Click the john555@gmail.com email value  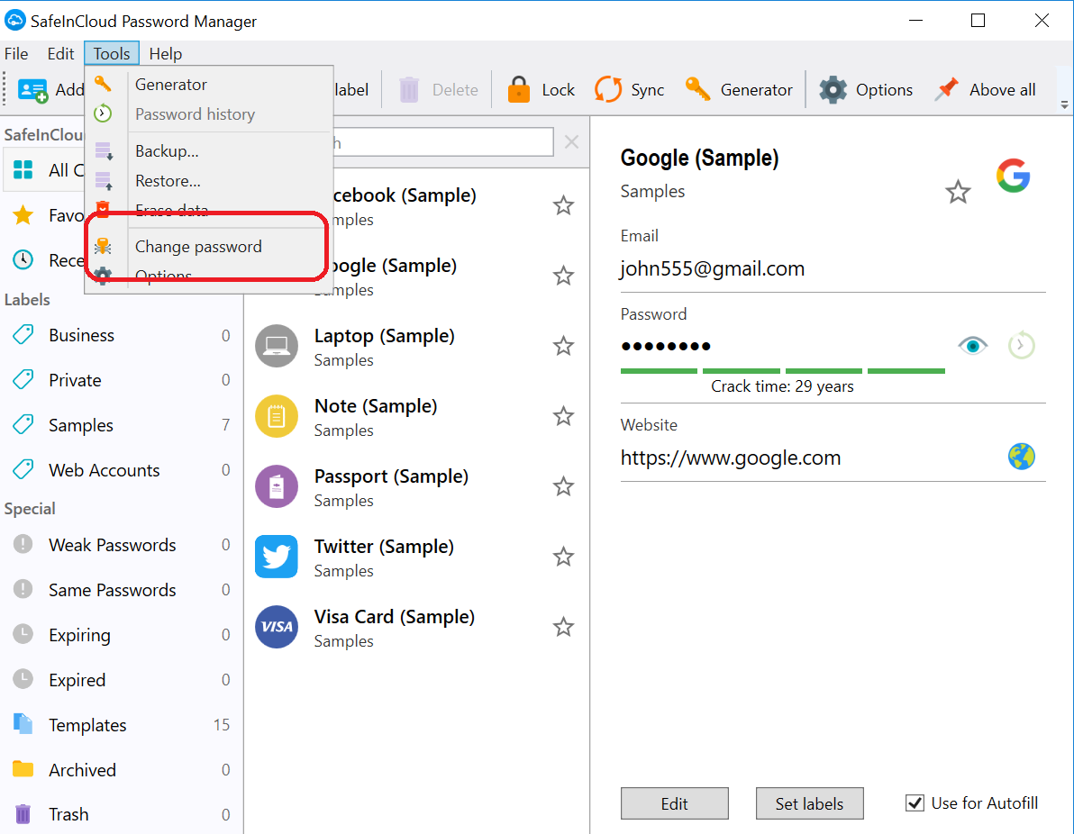click(x=713, y=268)
